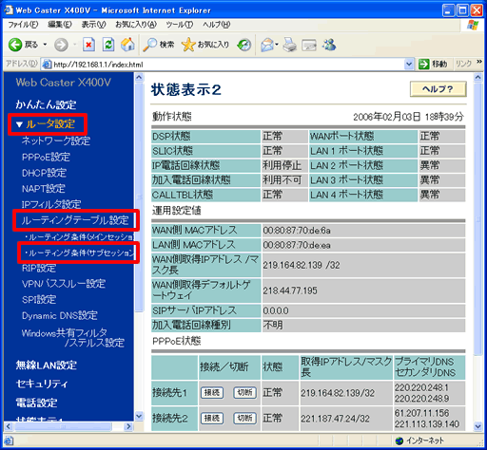Click 接続 button for 接続先2

point(212,419)
